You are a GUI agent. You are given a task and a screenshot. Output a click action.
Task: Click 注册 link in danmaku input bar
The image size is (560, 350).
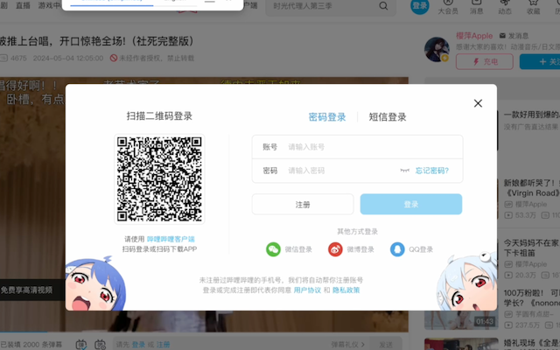pyautogui.click(x=163, y=345)
